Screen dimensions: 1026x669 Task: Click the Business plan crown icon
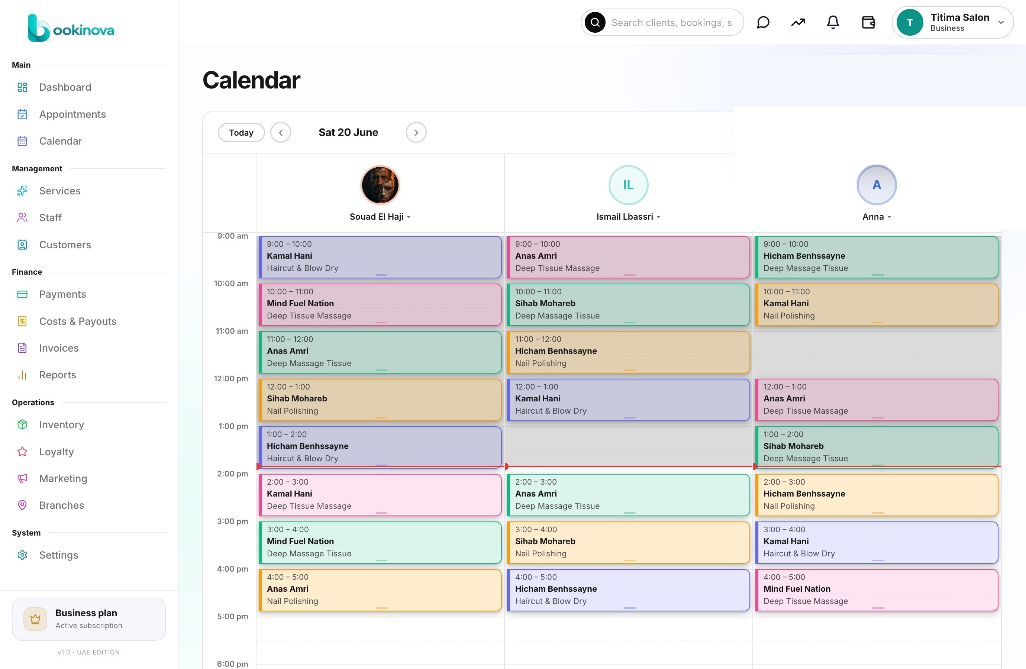click(35, 619)
